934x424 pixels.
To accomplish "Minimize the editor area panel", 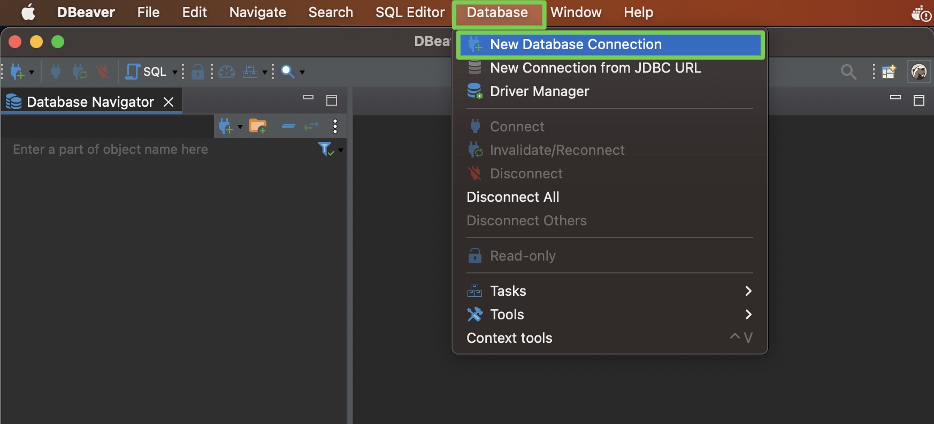I will (x=895, y=98).
